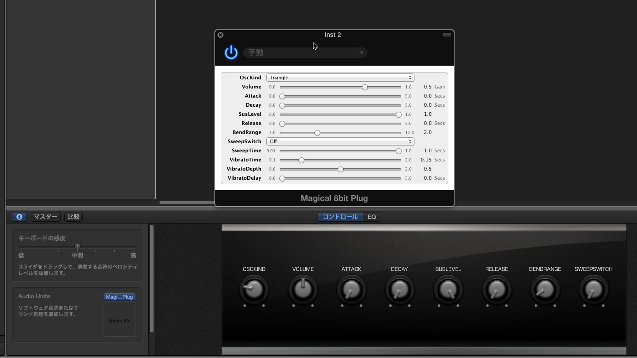This screenshot has width=637, height=358.
Task: Click the Volume value field 0.5
Action: click(x=427, y=87)
